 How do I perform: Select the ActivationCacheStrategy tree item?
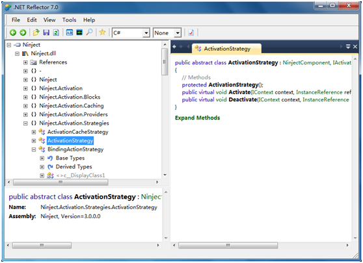pos(78,132)
